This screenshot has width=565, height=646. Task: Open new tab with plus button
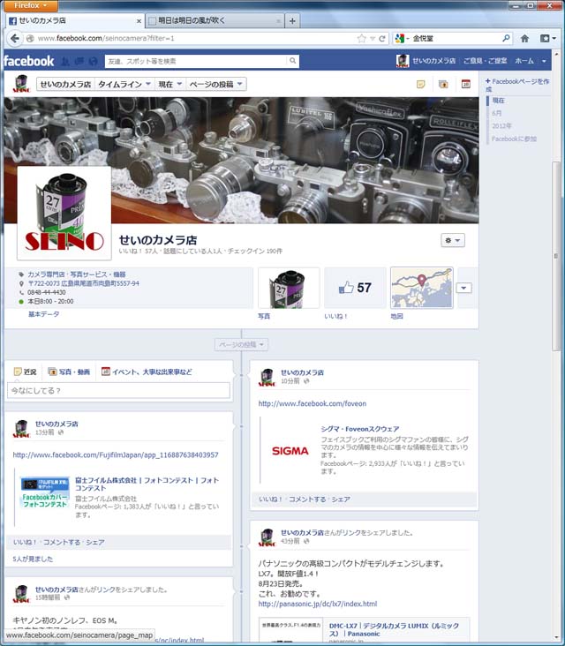tap(292, 21)
